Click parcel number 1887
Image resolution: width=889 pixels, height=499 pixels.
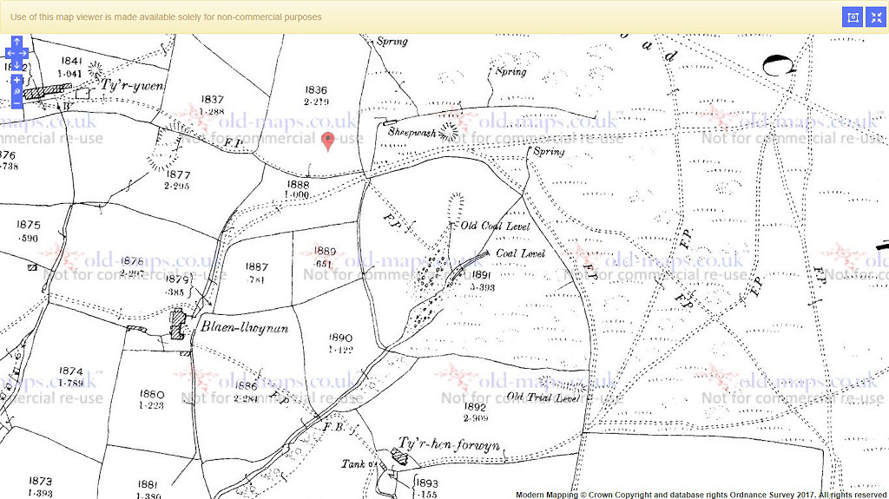257,266
